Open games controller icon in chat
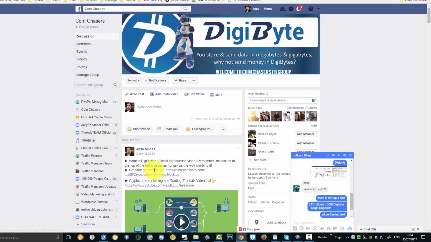The image size is (431, 242). [x=328, y=229]
